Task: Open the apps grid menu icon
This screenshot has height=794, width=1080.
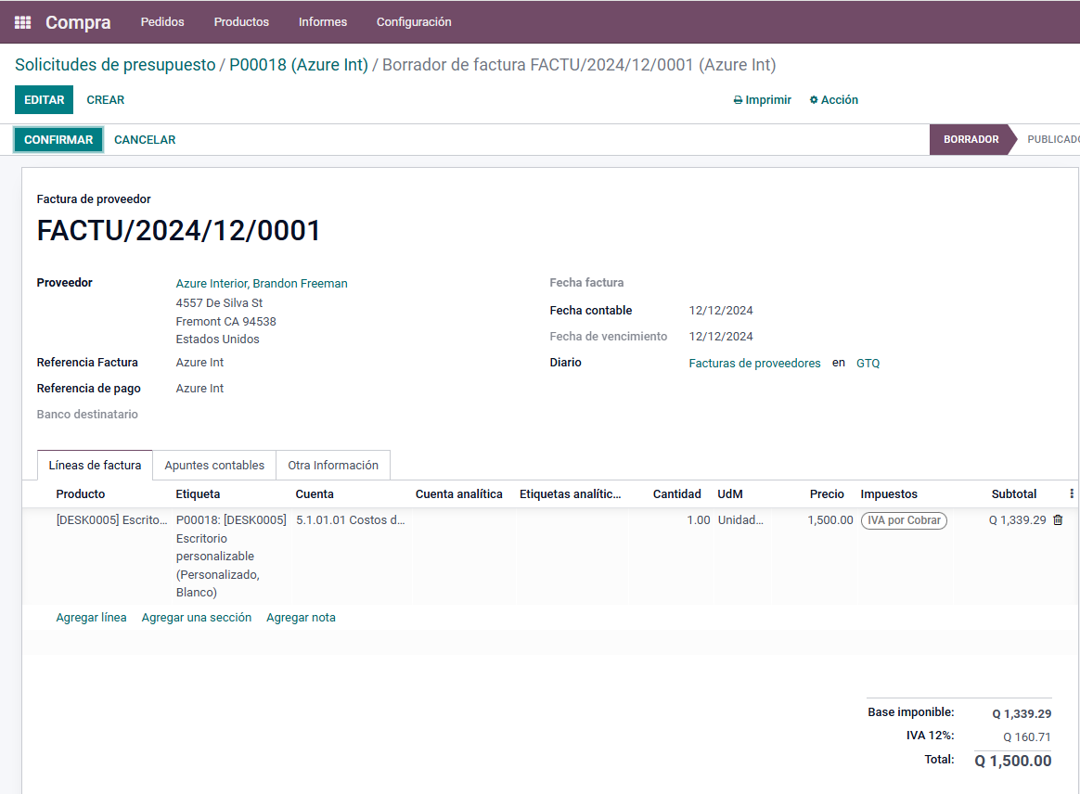Action: tap(23, 22)
